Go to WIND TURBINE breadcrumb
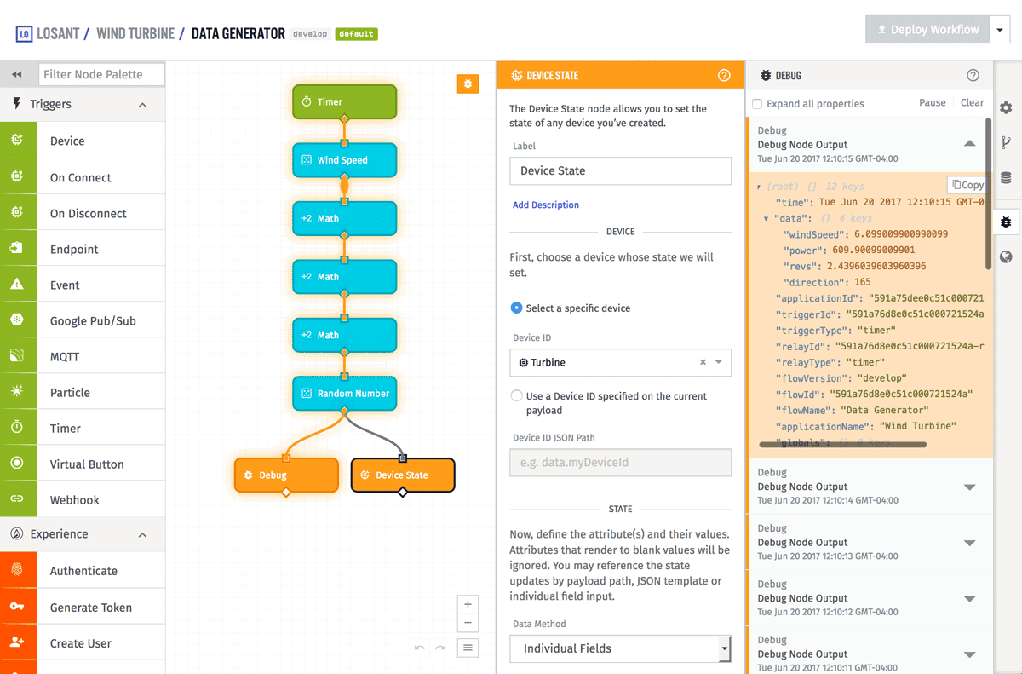Image resolution: width=1022 pixels, height=674 pixels. tap(135, 34)
